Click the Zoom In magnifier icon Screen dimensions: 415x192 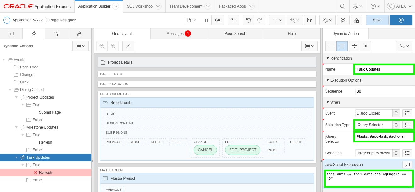tap(113, 46)
